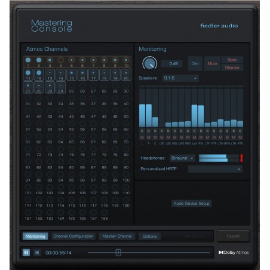Select object channel 22 box
The width and height of the screenshot is (270, 270).
click(39, 87)
